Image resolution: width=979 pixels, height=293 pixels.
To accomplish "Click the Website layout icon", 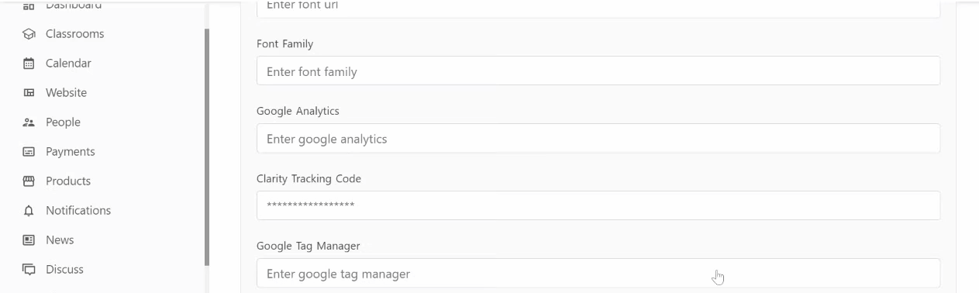I will click(x=29, y=93).
